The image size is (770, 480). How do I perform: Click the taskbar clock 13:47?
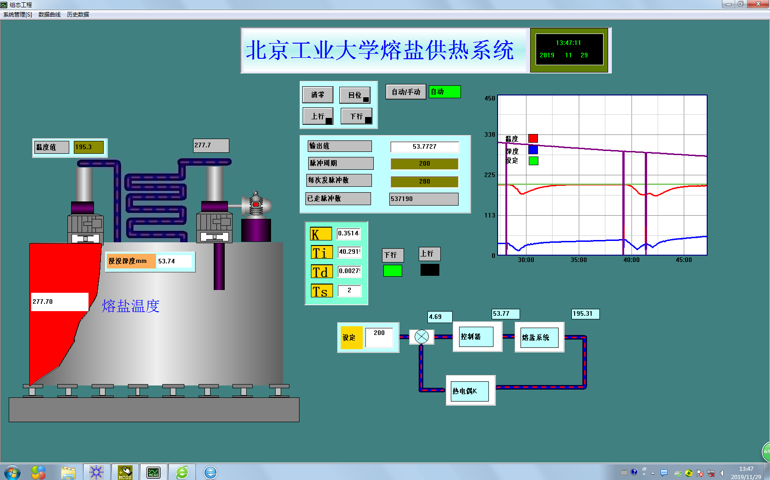click(x=746, y=473)
